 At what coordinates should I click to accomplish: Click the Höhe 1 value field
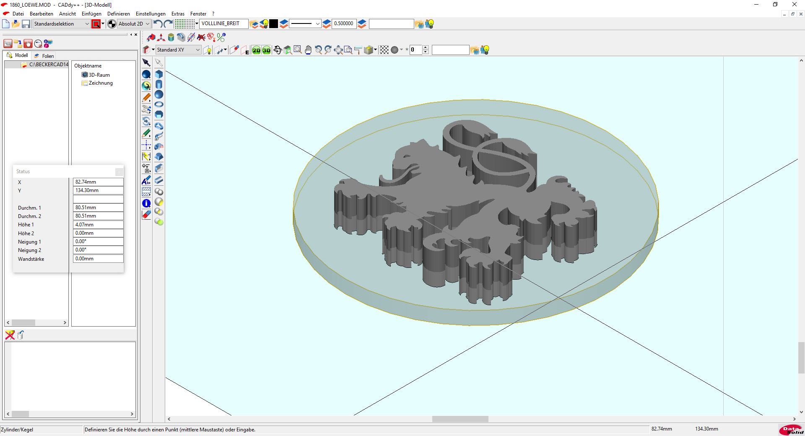click(x=98, y=225)
